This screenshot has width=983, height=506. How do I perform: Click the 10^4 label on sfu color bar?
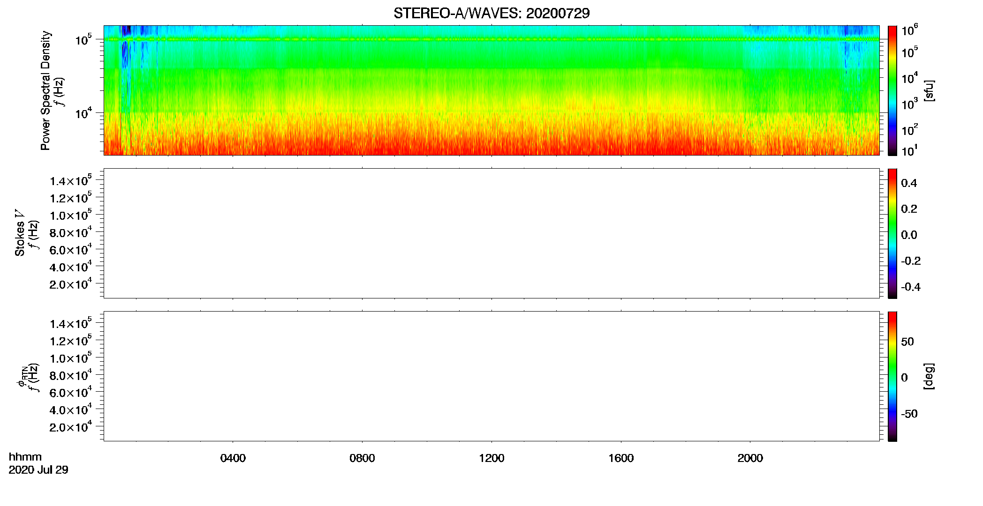909,78
